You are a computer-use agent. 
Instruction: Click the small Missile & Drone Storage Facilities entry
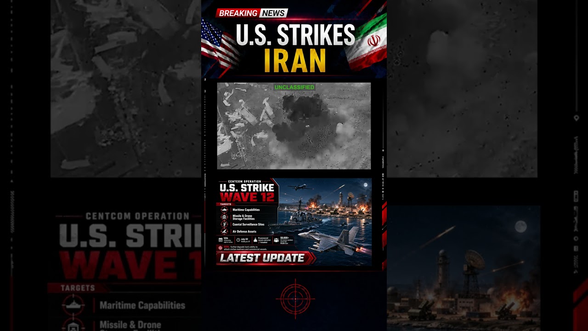tap(243, 217)
